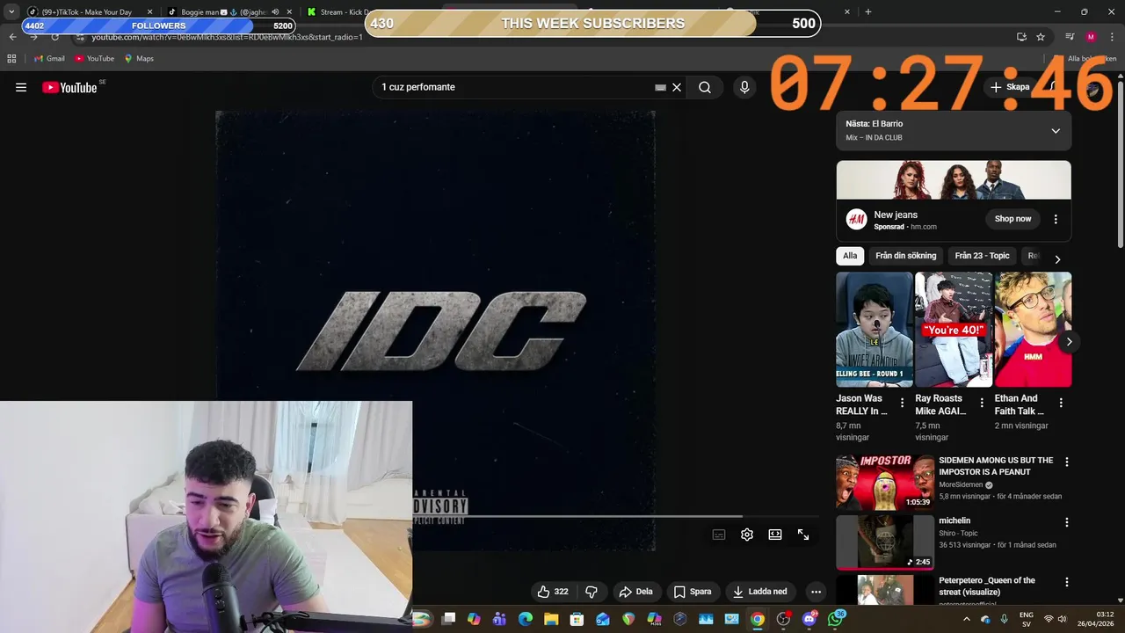Image resolution: width=1125 pixels, height=633 pixels.
Task: Open Chrome three-dot menu
Action: [1112, 37]
